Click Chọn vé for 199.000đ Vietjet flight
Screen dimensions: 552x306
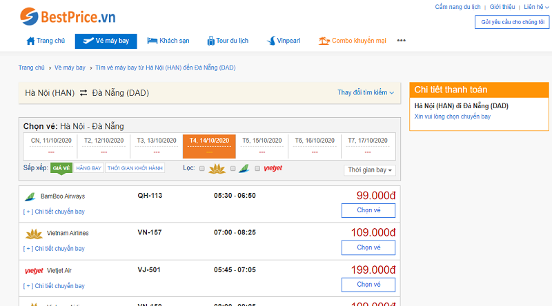tap(368, 285)
